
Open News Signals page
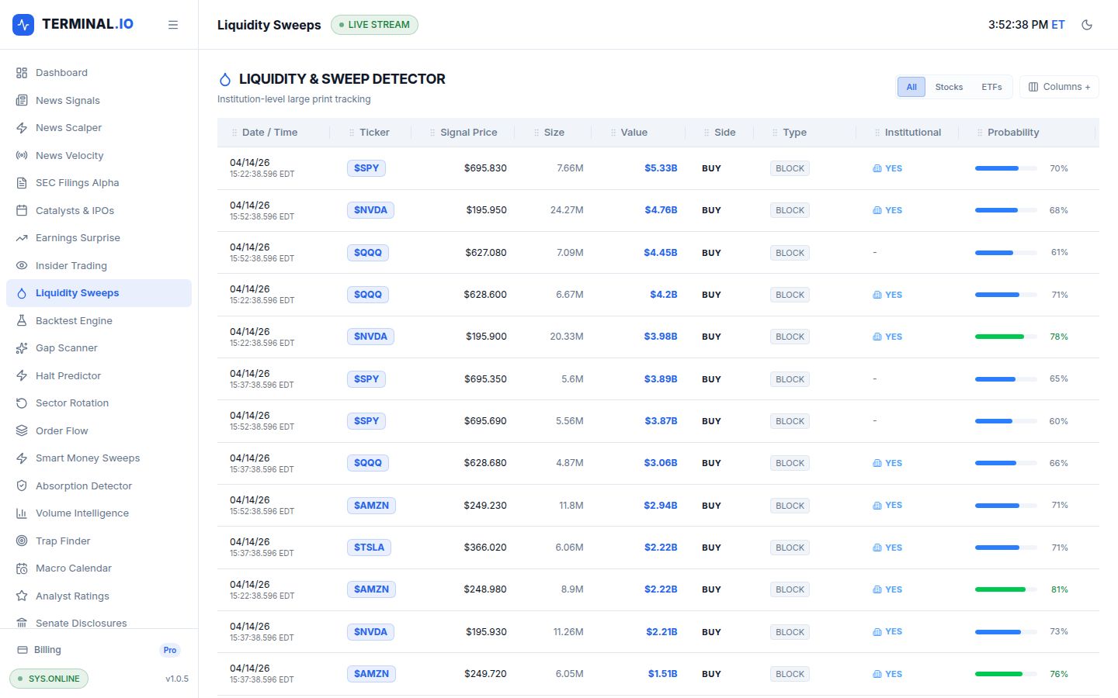click(99, 100)
